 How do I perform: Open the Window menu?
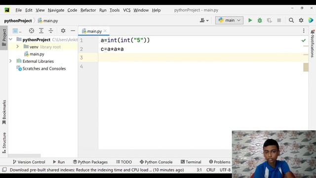pyautogui.click(x=141, y=10)
